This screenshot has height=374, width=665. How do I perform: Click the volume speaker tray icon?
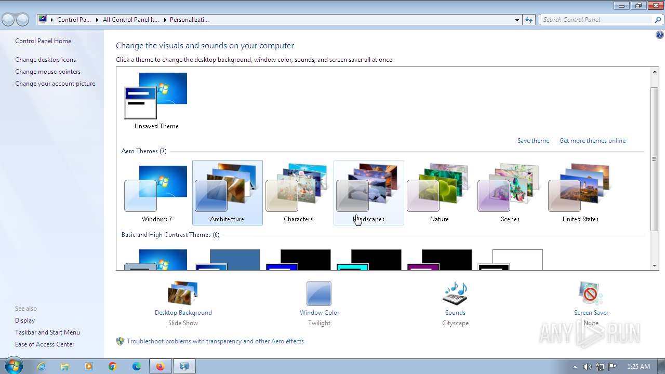point(587,367)
